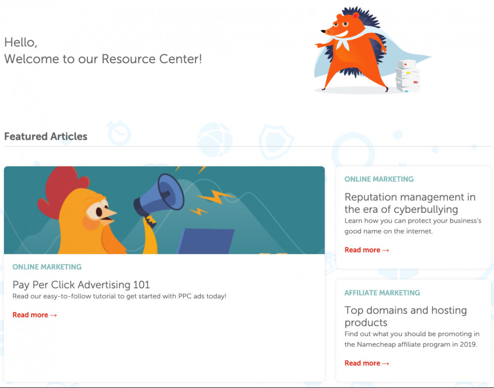Open Reputation management in the era of cyberbullying title
This screenshot has height=388, width=494.
tap(410, 203)
